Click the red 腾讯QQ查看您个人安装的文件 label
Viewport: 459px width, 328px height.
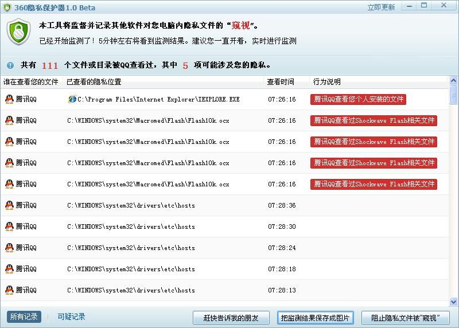[x=358, y=99]
